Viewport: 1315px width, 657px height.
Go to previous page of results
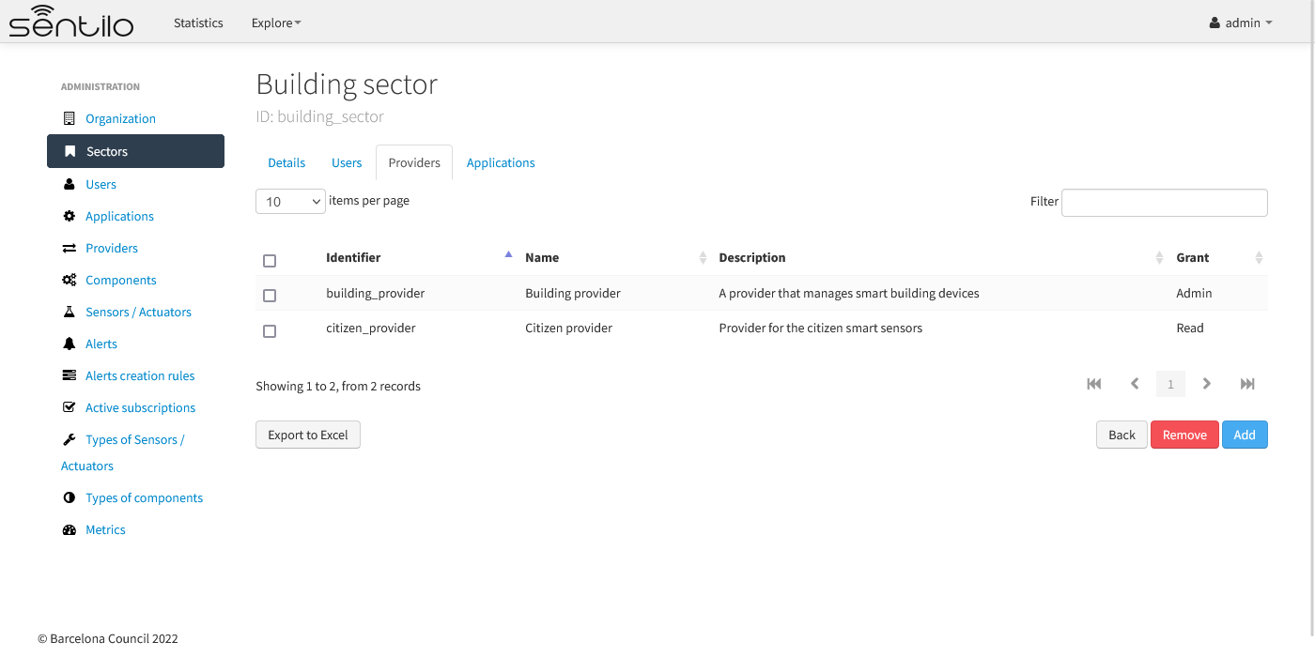(x=1135, y=384)
